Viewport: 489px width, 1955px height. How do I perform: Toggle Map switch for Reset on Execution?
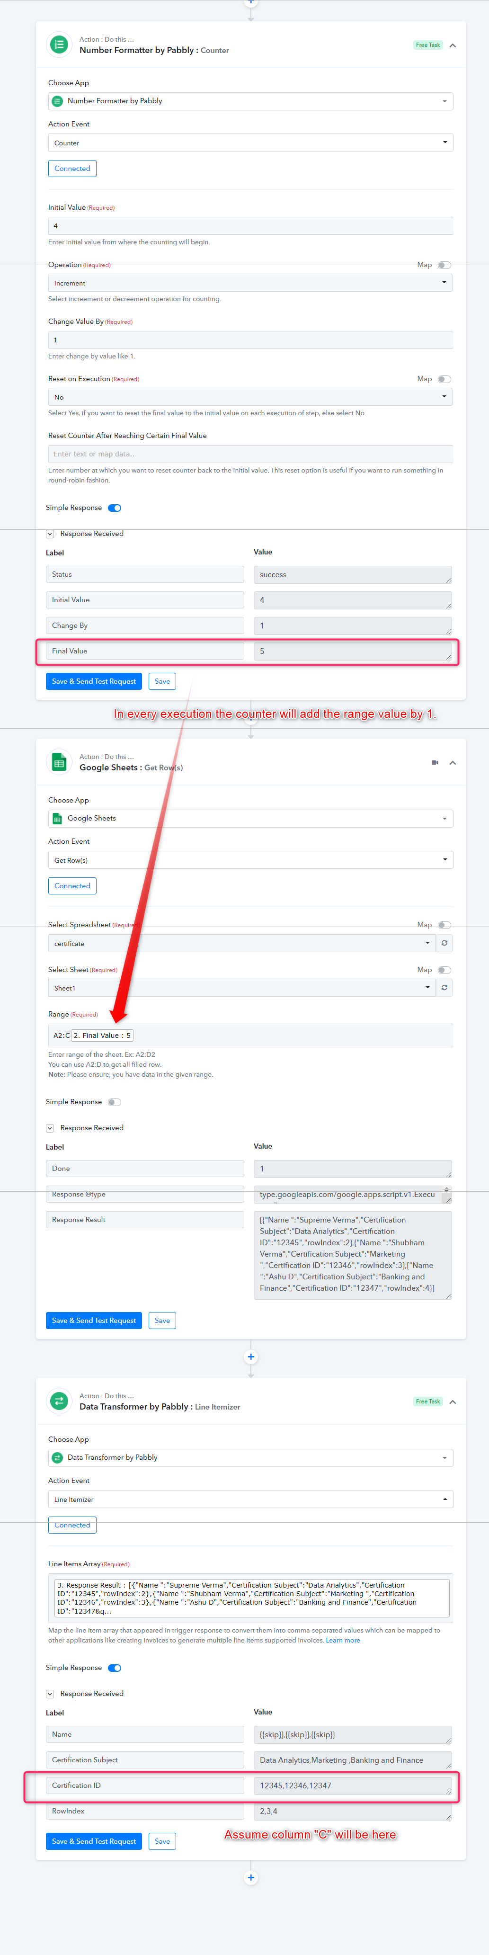[x=444, y=379]
